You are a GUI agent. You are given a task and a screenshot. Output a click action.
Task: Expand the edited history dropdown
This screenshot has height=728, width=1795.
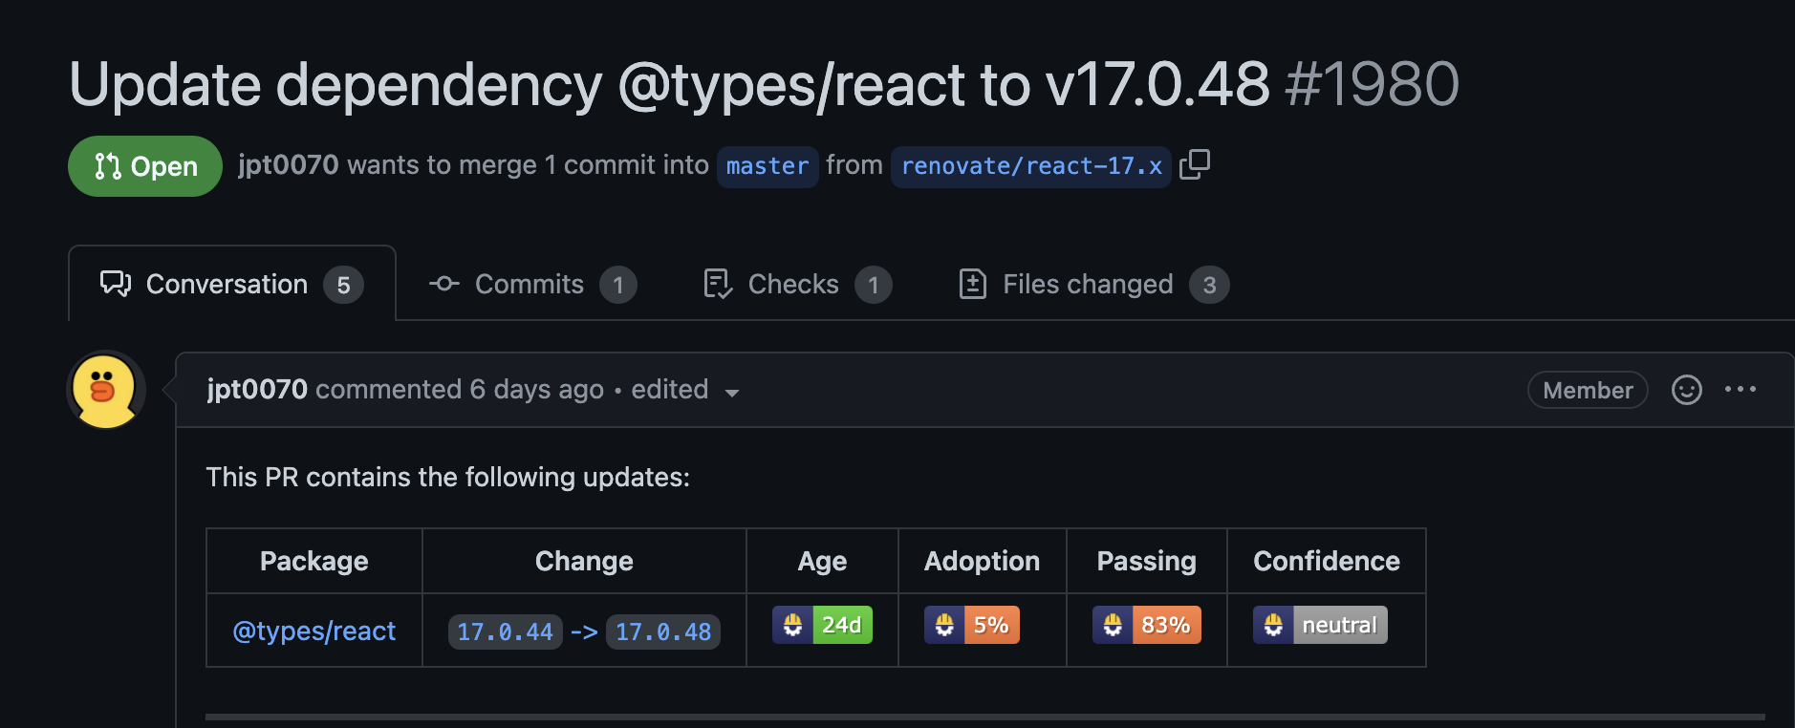point(685,390)
